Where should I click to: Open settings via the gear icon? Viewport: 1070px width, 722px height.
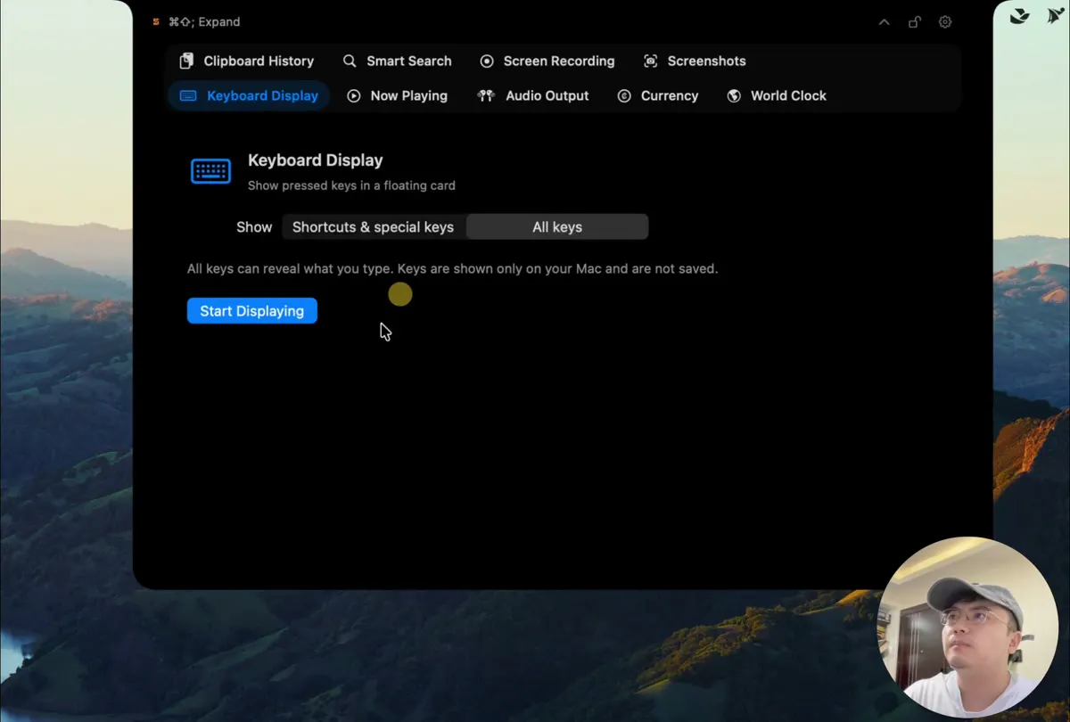point(945,22)
